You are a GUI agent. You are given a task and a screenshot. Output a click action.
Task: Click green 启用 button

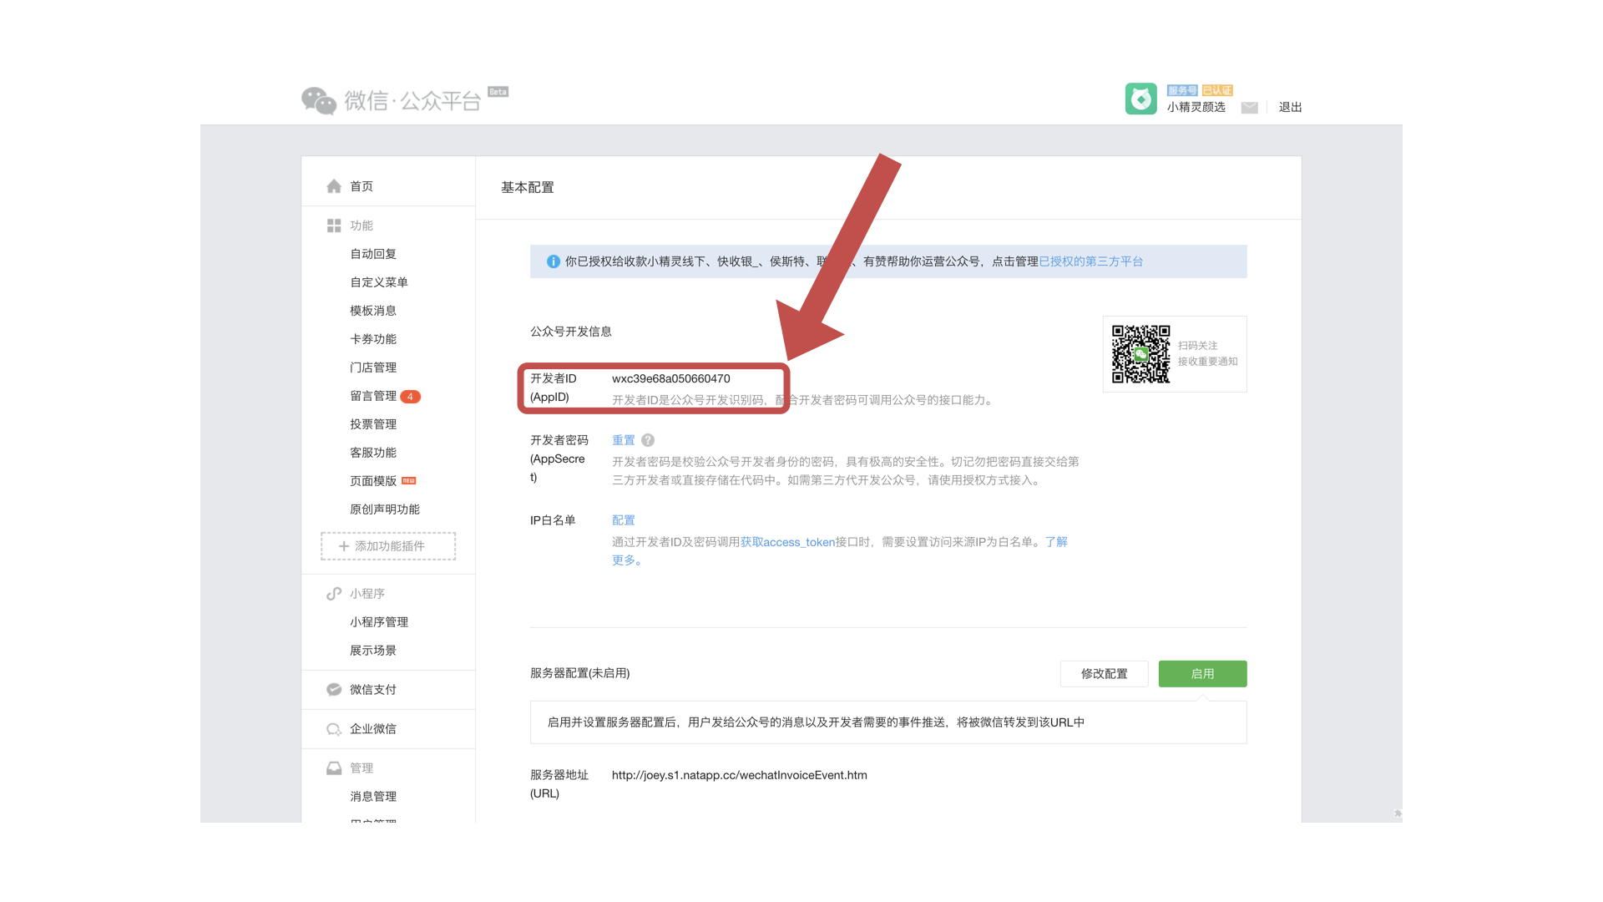1202,674
